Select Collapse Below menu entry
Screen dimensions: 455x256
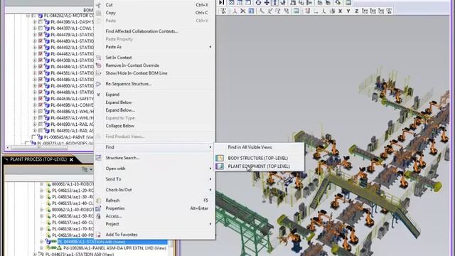120,126
